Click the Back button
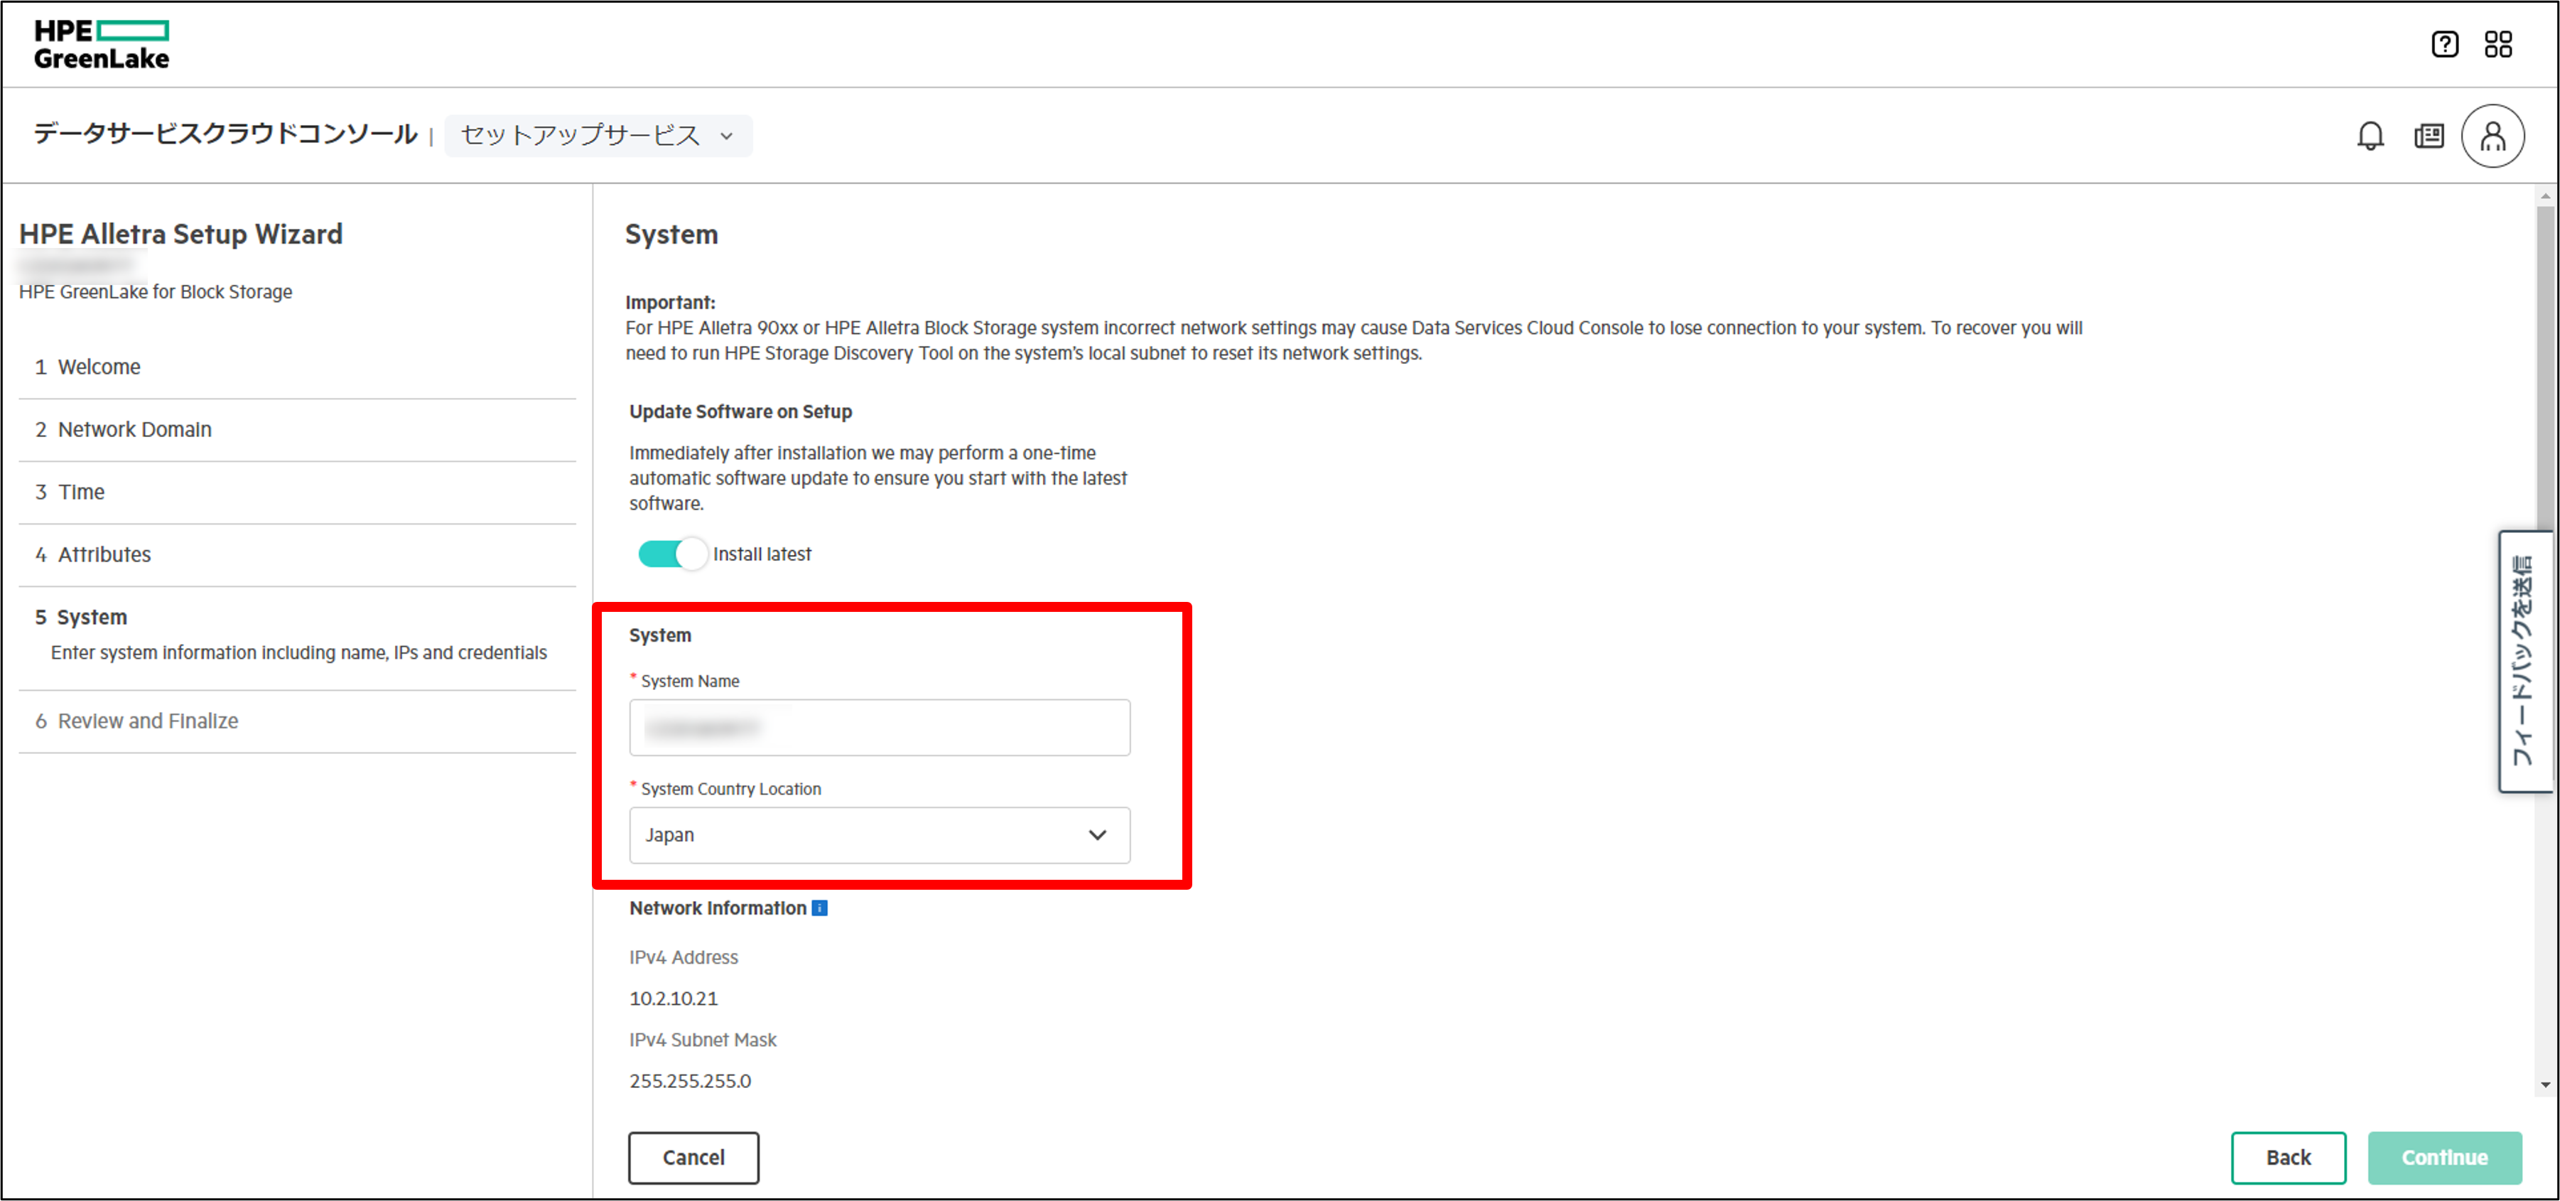 2288,1157
